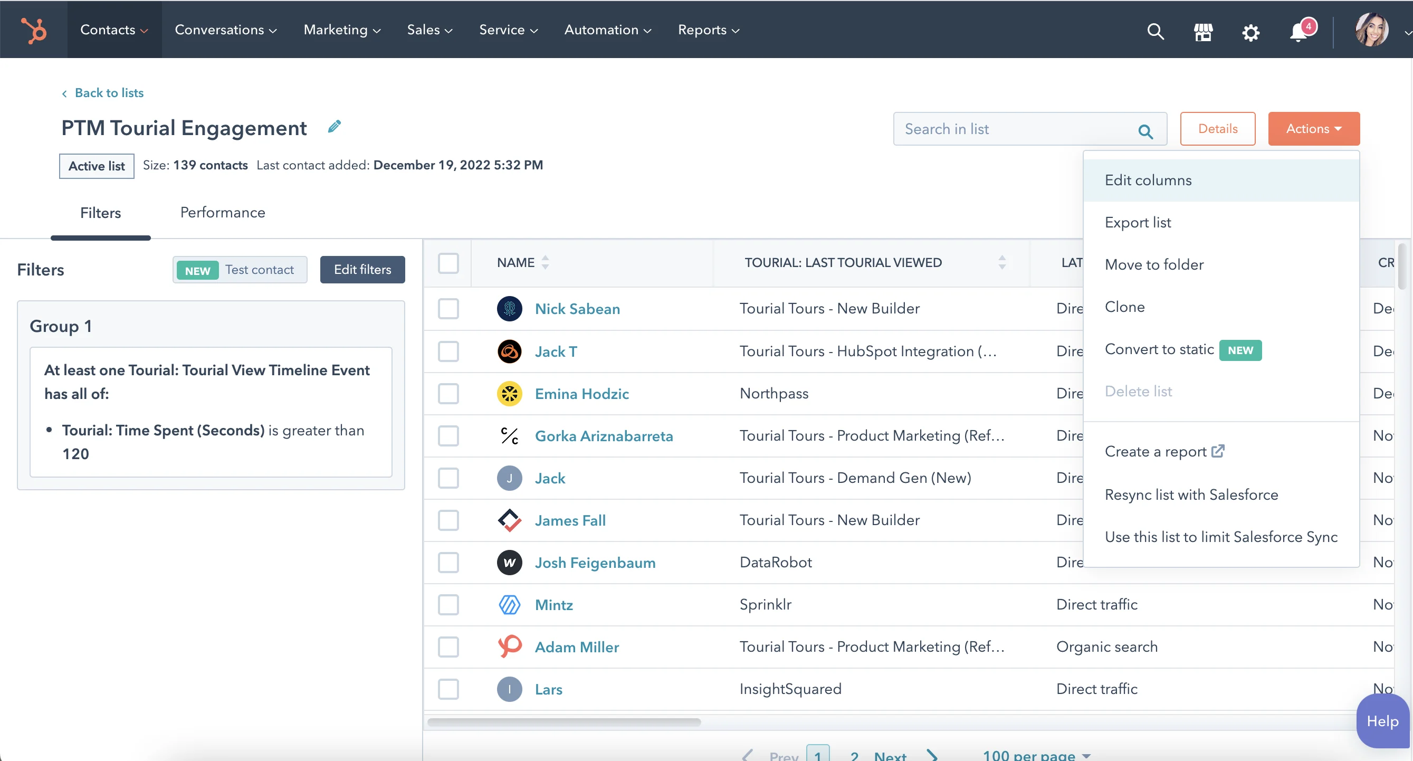Click into the Search in list field
The image size is (1413, 761).
pos(1029,129)
